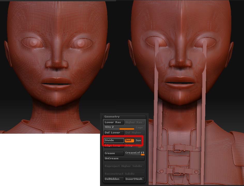Collapse the Geometry panel header
The image size is (244, 186).
pyautogui.click(x=112, y=117)
